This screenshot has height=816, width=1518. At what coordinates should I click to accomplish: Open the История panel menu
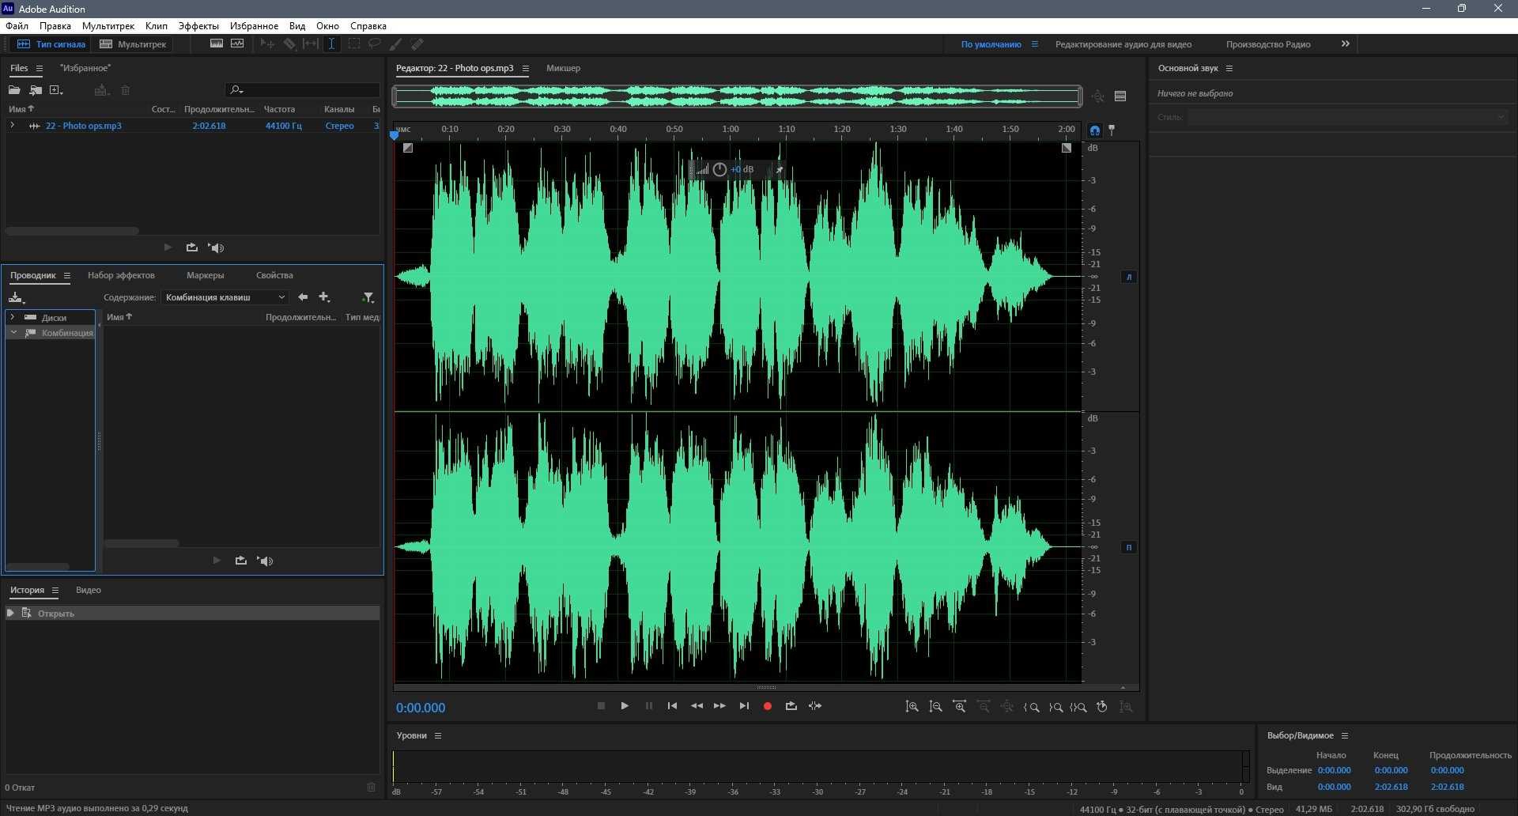pyautogui.click(x=55, y=590)
